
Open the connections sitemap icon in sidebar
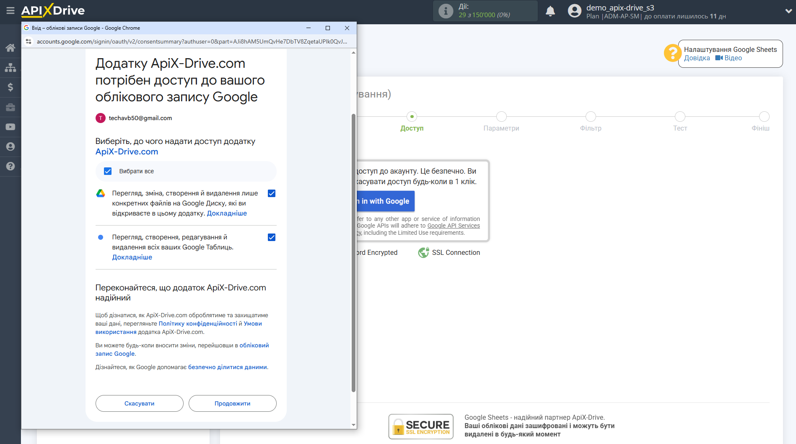(x=10, y=67)
